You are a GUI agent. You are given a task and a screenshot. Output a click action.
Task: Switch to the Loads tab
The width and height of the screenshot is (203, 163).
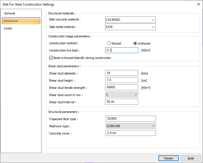click(8, 28)
